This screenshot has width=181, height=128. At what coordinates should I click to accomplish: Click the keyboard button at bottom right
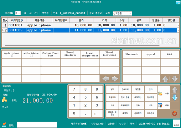tap(176, 123)
